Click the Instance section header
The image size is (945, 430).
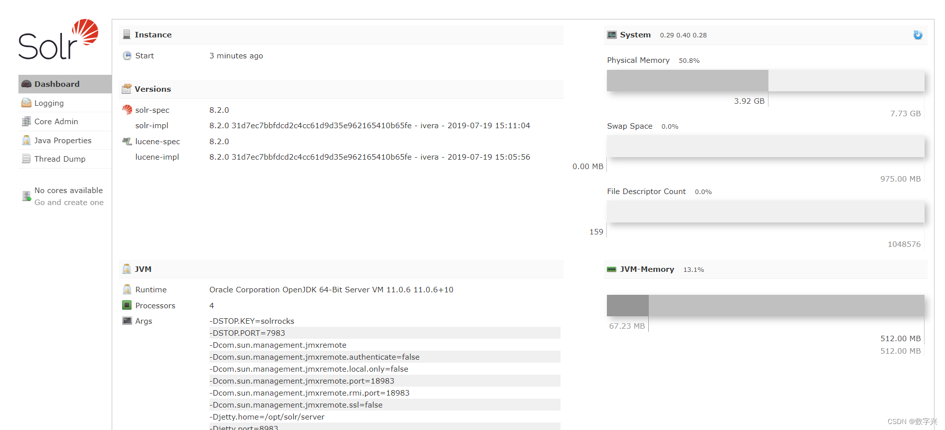[341, 35]
